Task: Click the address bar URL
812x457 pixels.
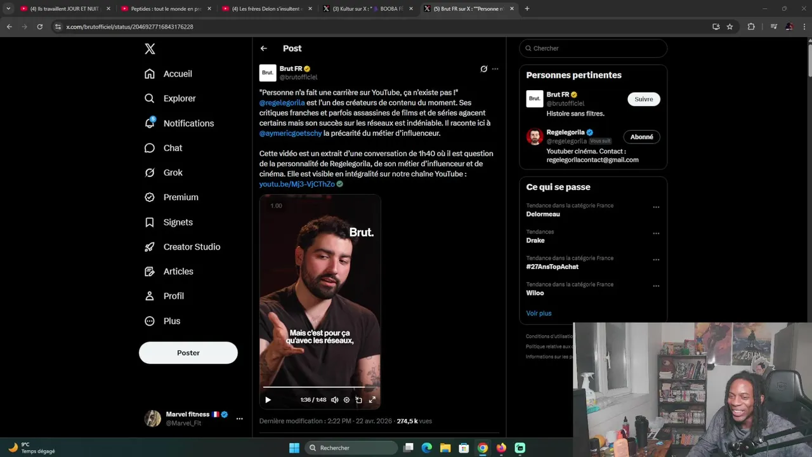Action: [x=129, y=27]
